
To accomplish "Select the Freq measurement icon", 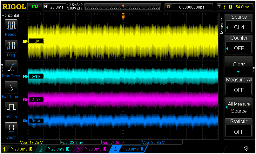I will point(11,46).
